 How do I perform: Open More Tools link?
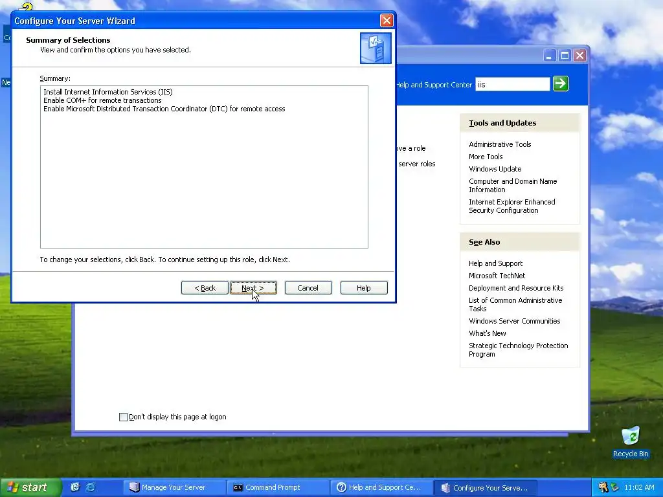pos(486,157)
